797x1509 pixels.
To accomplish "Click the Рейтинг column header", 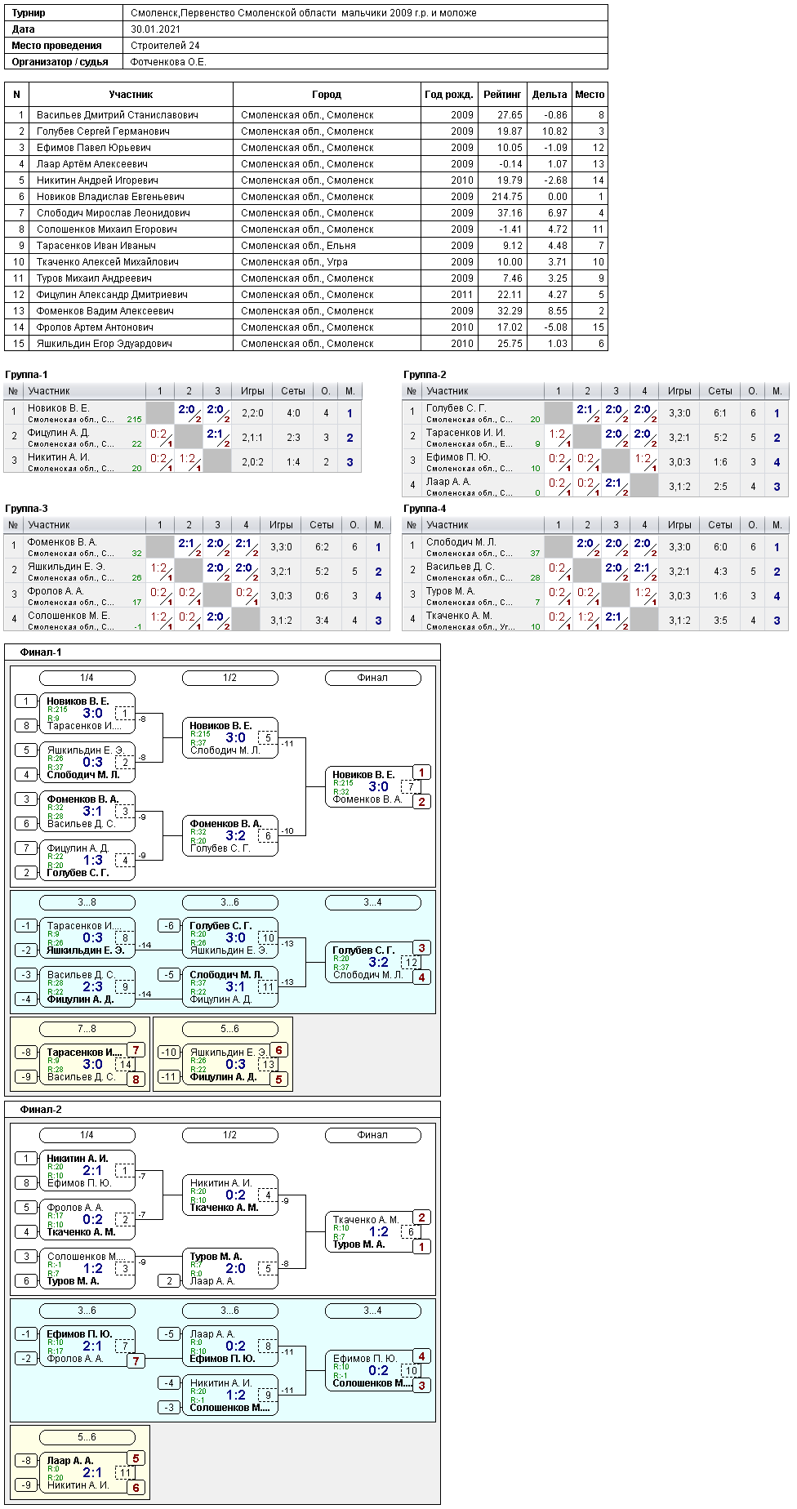I will 502,95.
